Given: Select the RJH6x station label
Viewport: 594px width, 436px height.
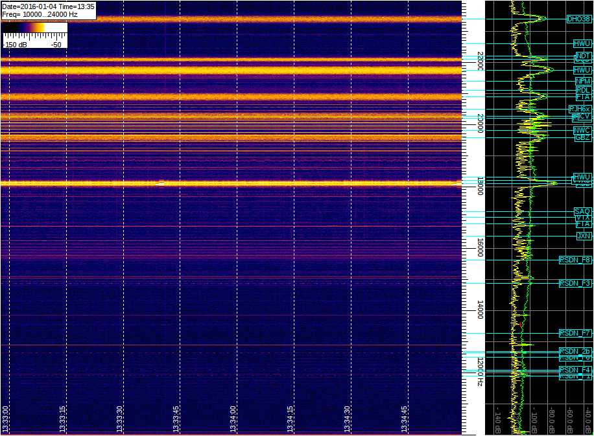Looking at the screenshot, I should 580,109.
